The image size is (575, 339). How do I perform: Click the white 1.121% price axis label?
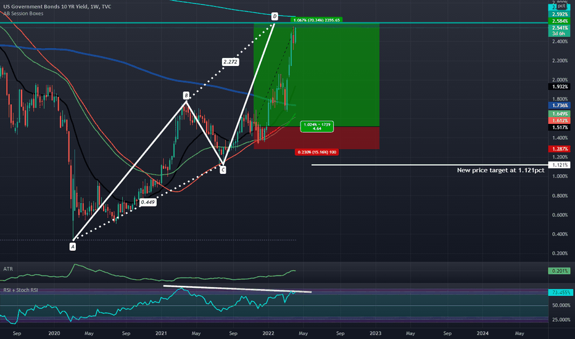559,165
